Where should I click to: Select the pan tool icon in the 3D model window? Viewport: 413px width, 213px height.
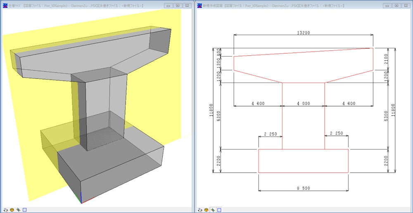[19, 209]
